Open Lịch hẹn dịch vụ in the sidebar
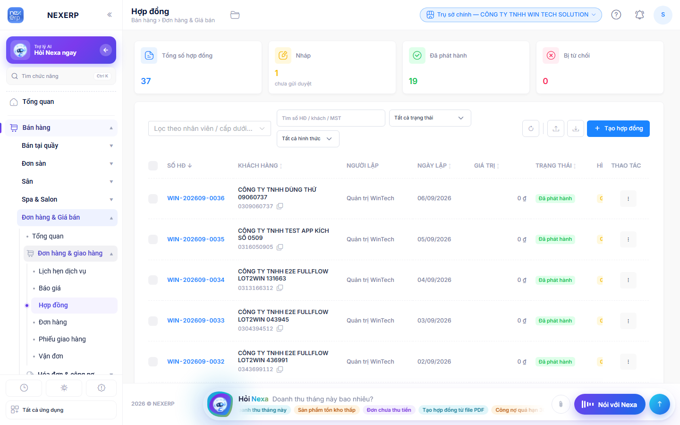680x425 pixels. pyautogui.click(x=74, y=271)
